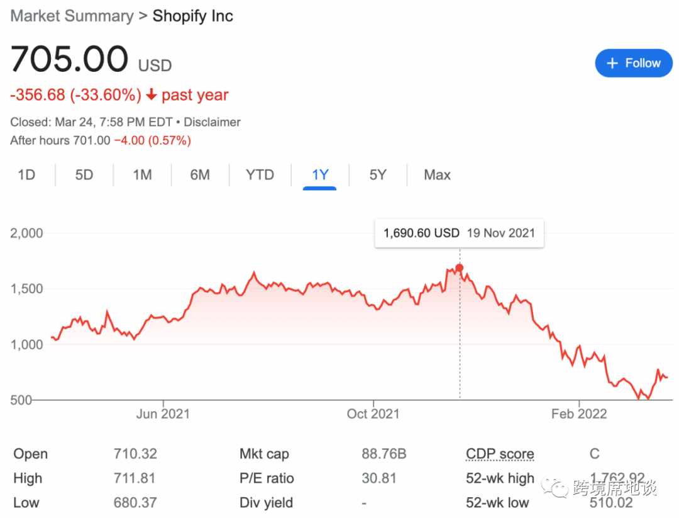Select the 1Y range tab

[320, 175]
